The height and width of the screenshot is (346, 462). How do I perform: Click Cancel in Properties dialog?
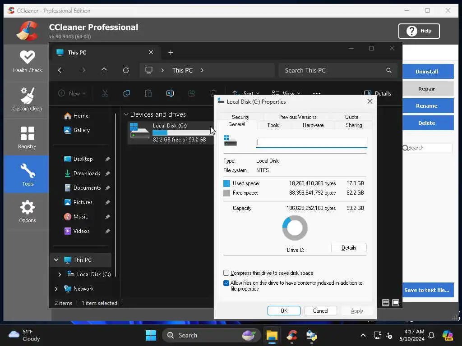pos(320,311)
